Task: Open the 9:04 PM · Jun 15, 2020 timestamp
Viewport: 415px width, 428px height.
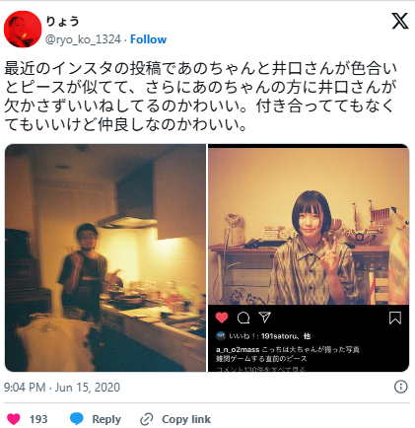Action: tap(62, 388)
